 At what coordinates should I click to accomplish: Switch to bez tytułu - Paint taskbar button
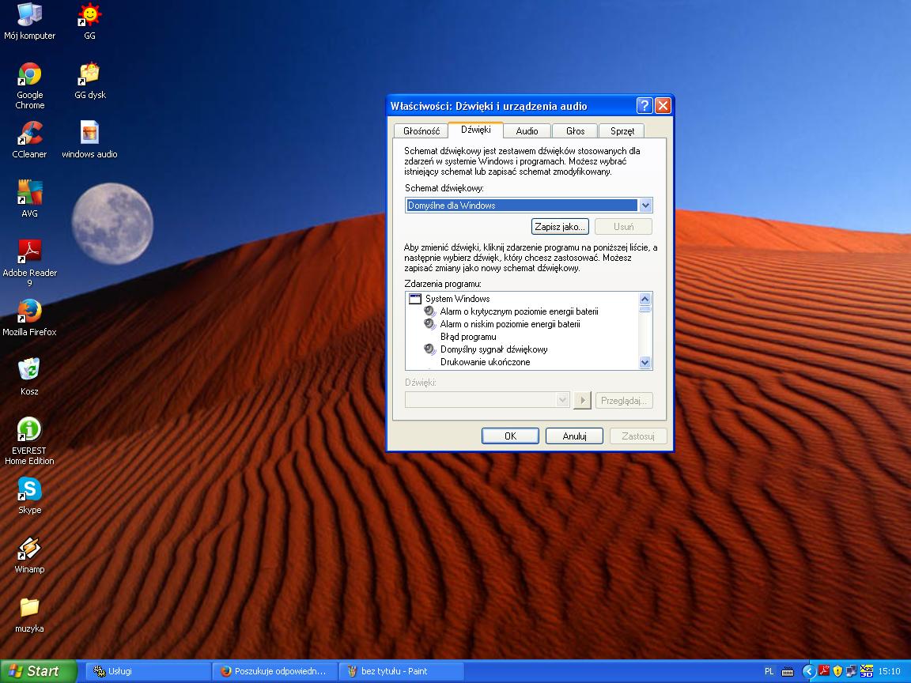[x=402, y=671]
